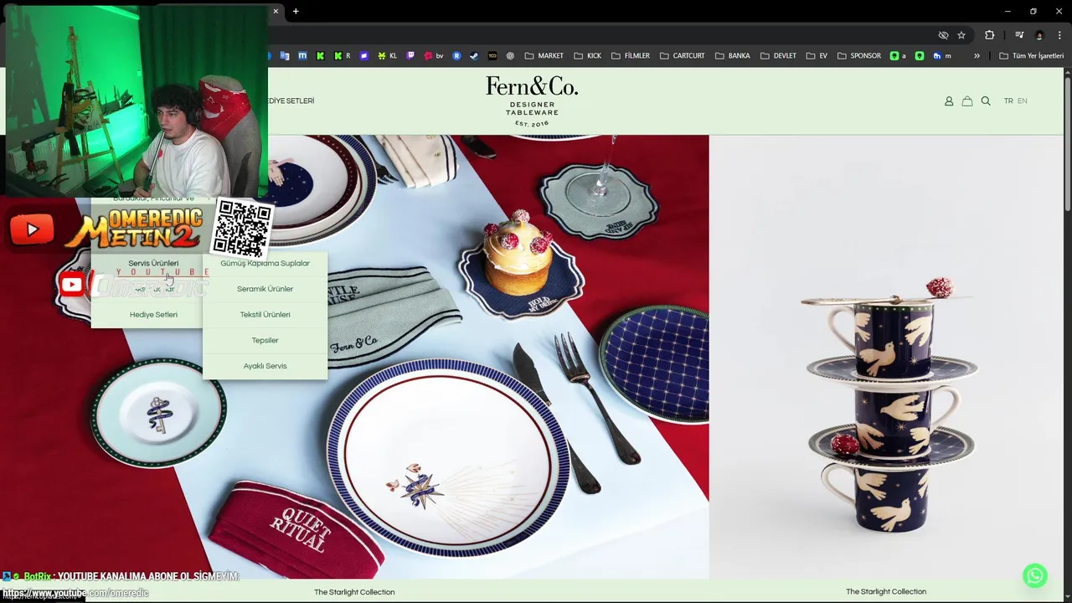Open the Chrome three-dot menu
This screenshot has height=603, width=1072.
[x=1059, y=35]
